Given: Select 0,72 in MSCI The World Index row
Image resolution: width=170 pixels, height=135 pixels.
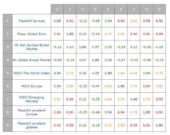Looking at the screenshot, I should (x=159, y=73).
